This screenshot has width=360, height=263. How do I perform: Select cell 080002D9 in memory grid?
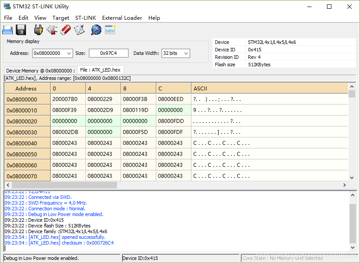pos(103,110)
